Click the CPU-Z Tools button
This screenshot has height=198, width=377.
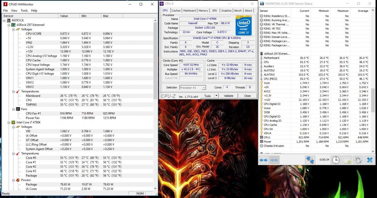(208, 96)
